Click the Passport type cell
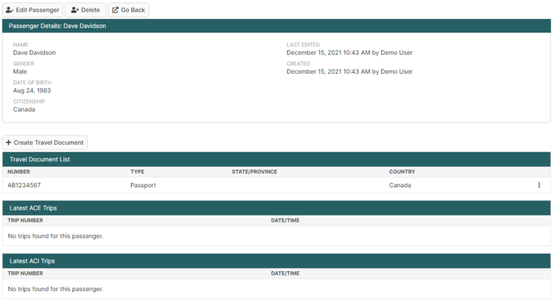The width and height of the screenshot is (557, 304). (x=143, y=186)
